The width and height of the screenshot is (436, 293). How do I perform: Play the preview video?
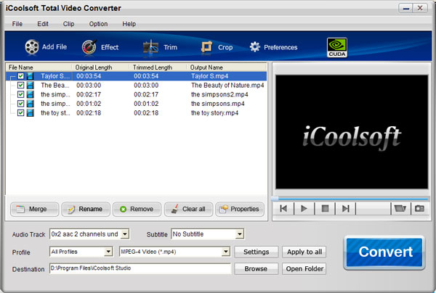(304, 208)
